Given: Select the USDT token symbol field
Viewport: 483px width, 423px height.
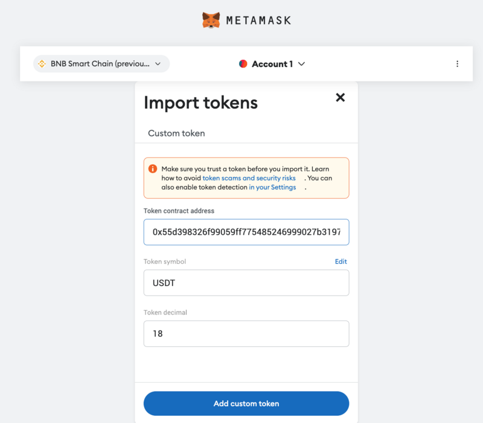Looking at the screenshot, I should coord(246,283).
